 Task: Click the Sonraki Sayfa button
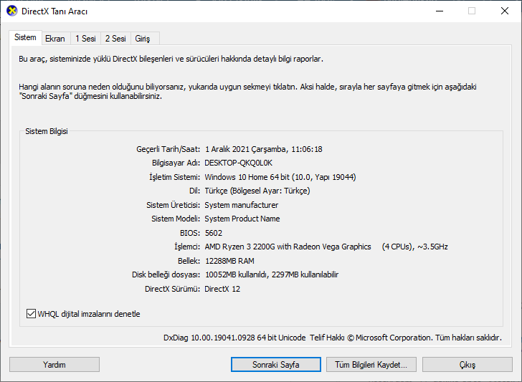(276, 365)
